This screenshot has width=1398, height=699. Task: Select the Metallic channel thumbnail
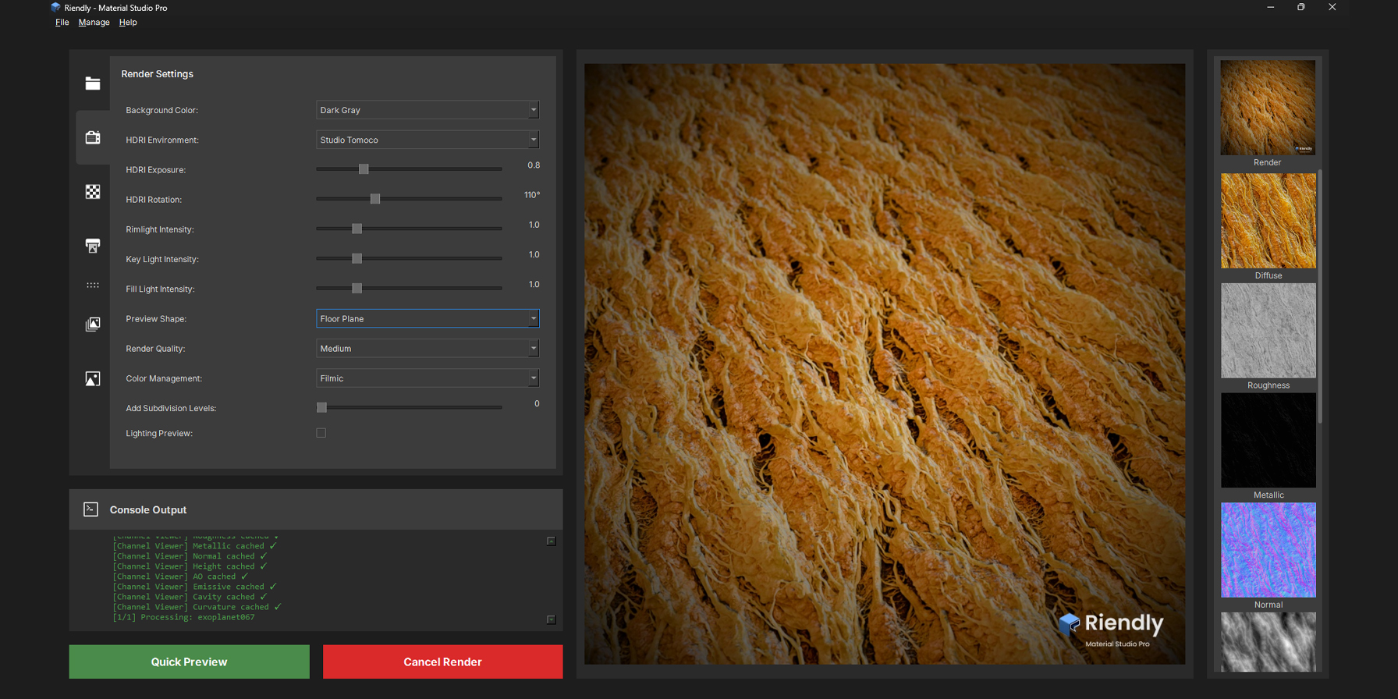[x=1268, y=441]
